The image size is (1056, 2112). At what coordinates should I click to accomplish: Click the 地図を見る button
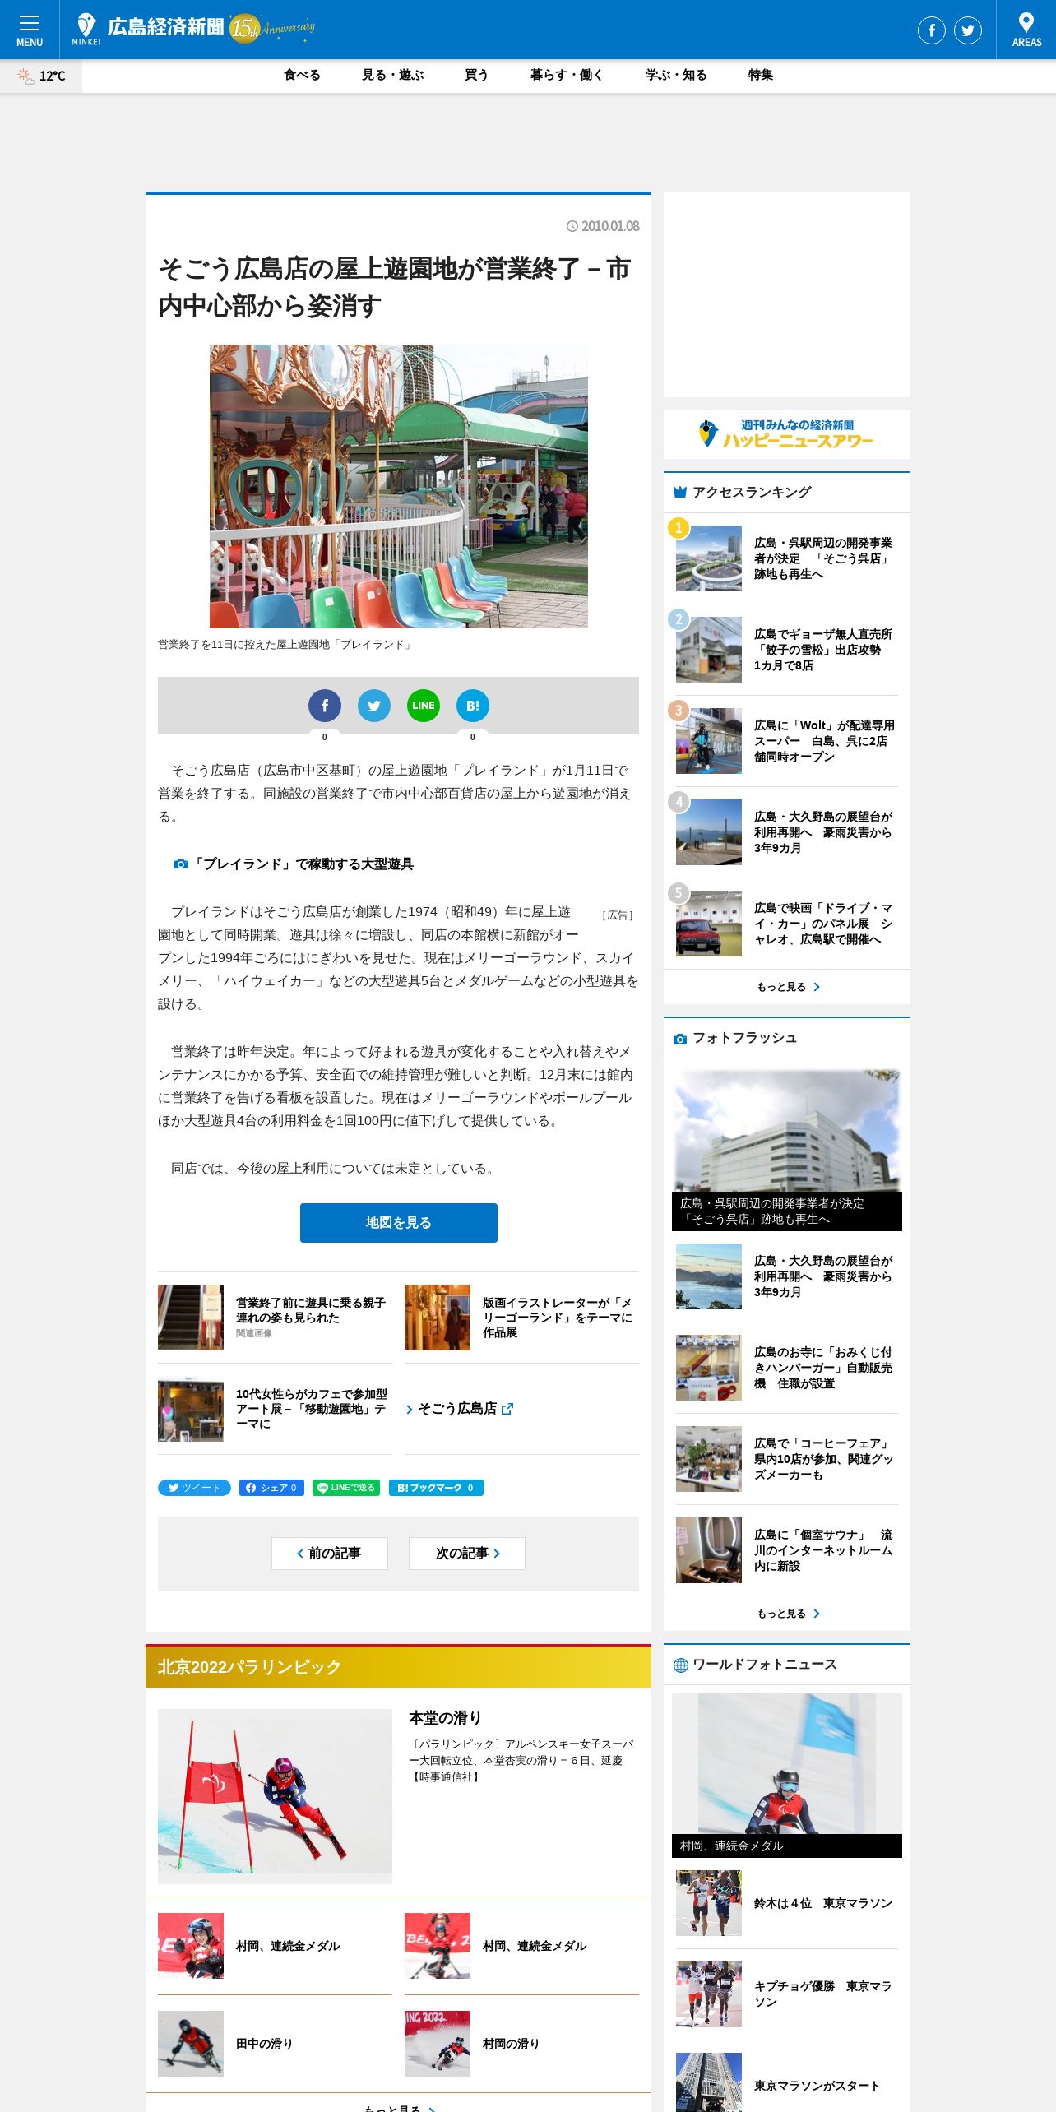point(399,1223)
